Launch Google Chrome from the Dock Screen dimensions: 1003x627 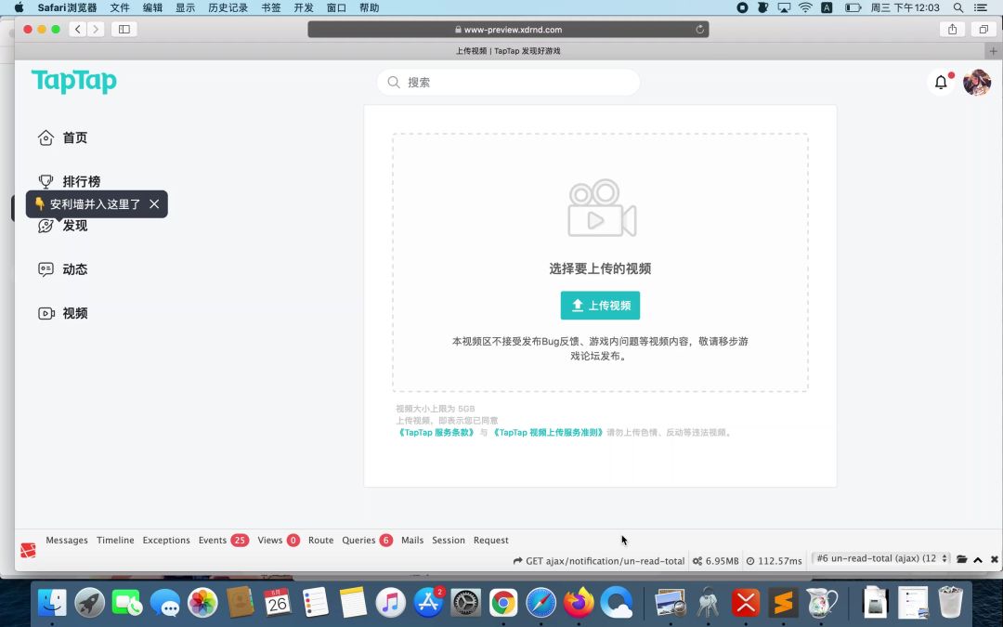(503, 603)
